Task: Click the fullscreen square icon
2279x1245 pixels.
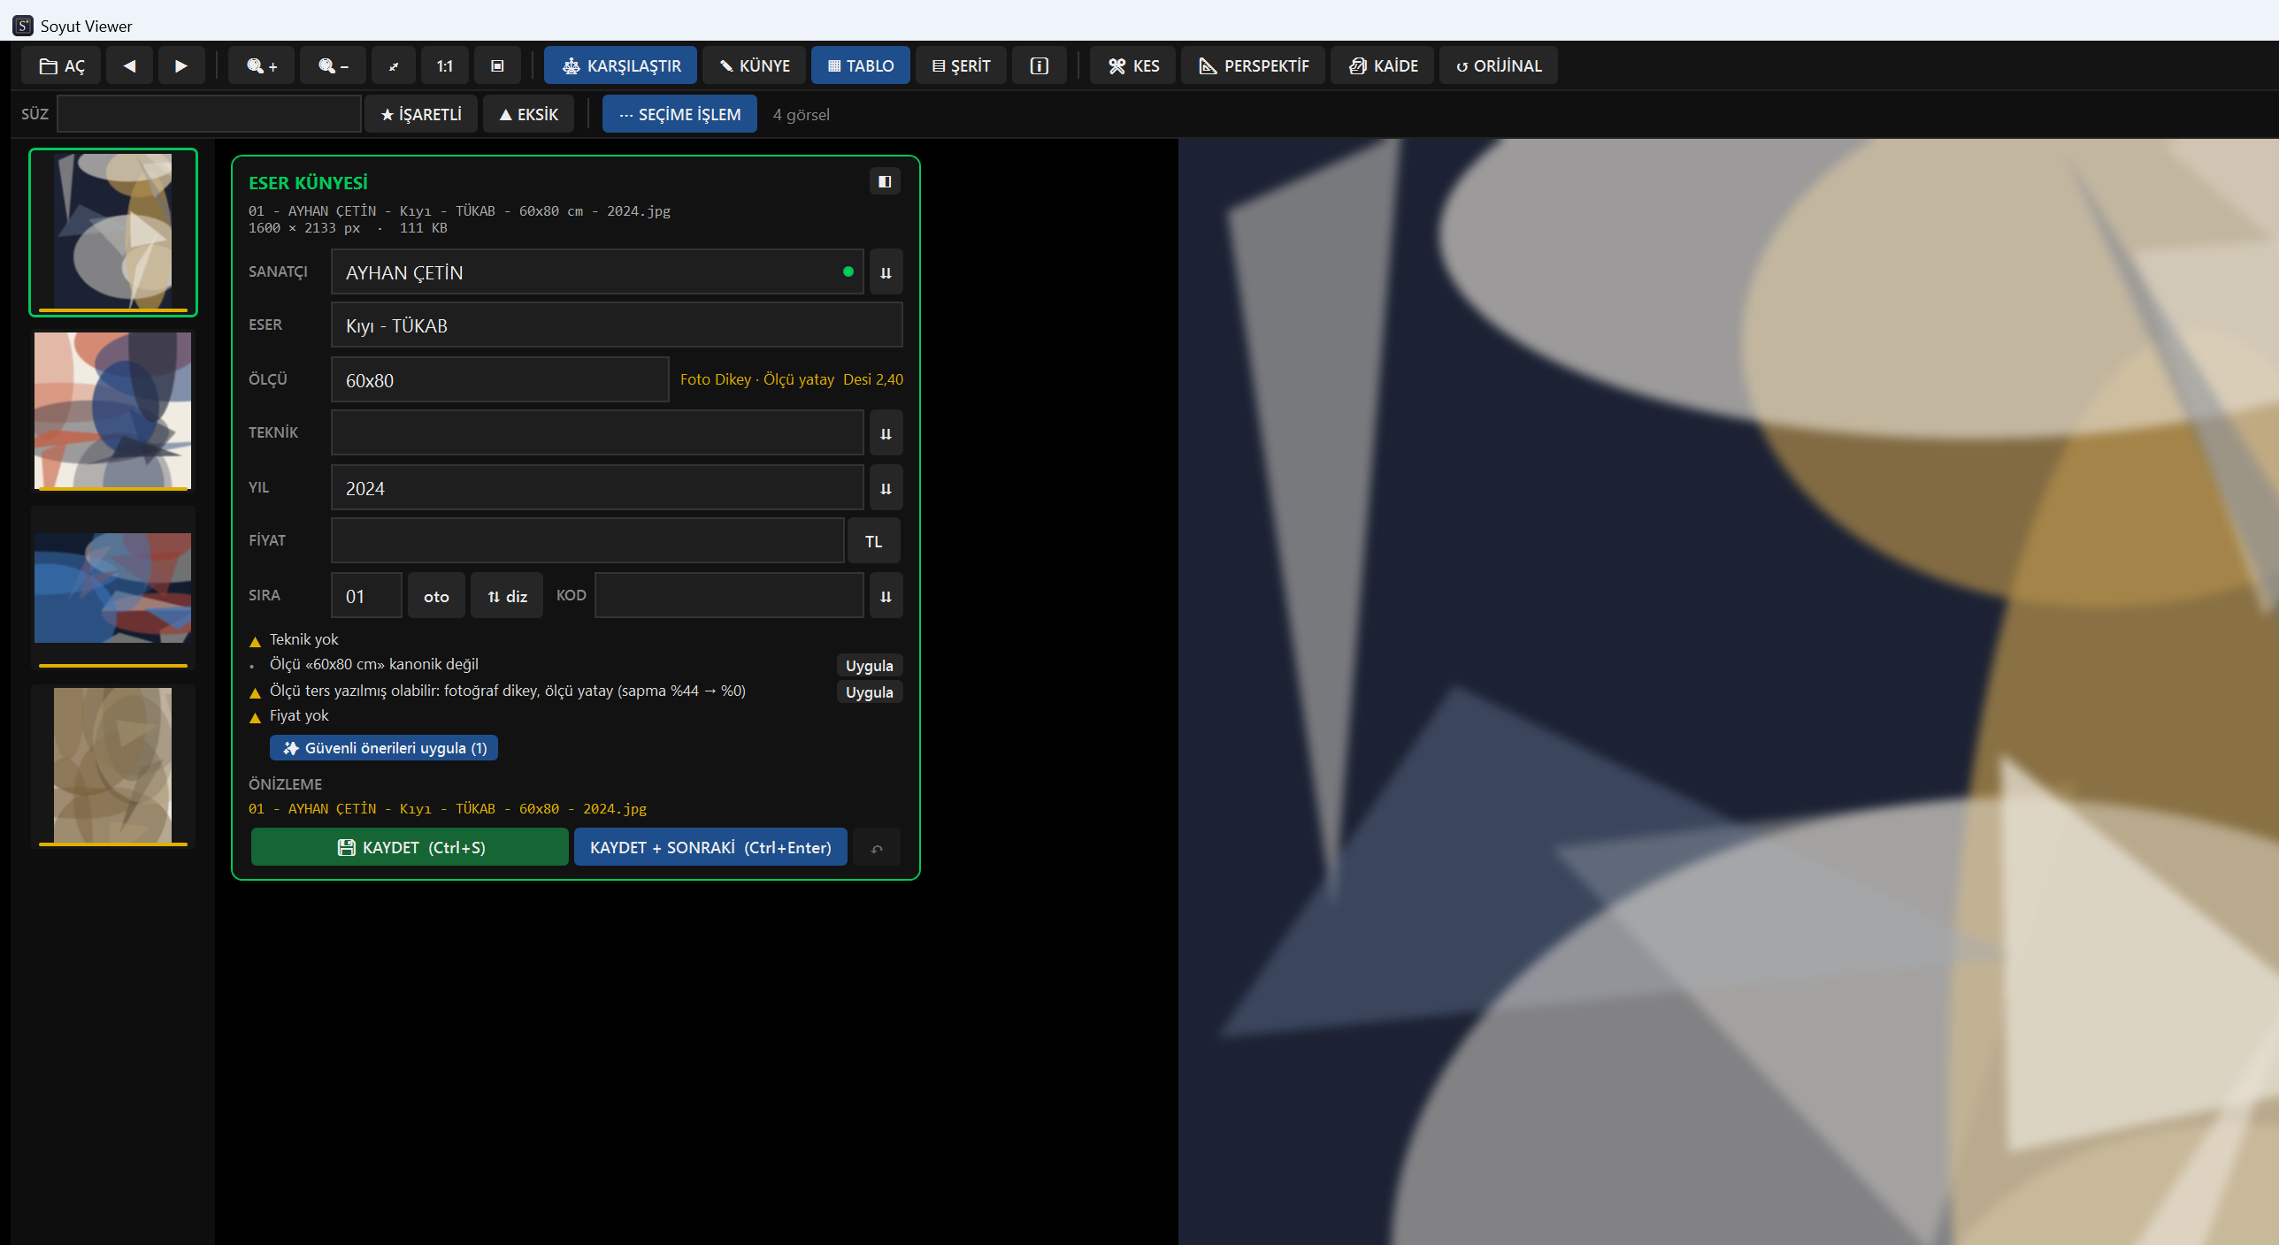Action: pos(497,65)
